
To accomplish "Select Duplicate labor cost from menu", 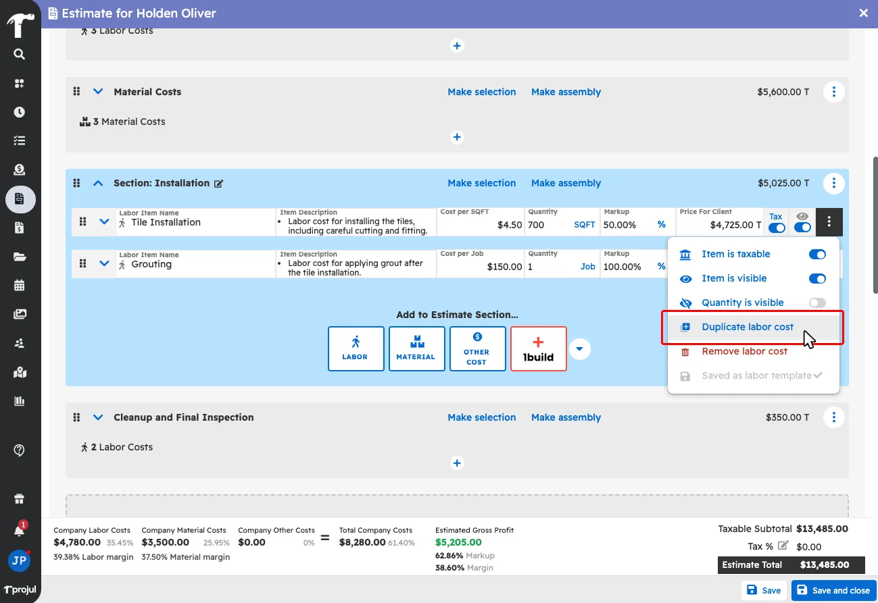I will tap(747, 327).
